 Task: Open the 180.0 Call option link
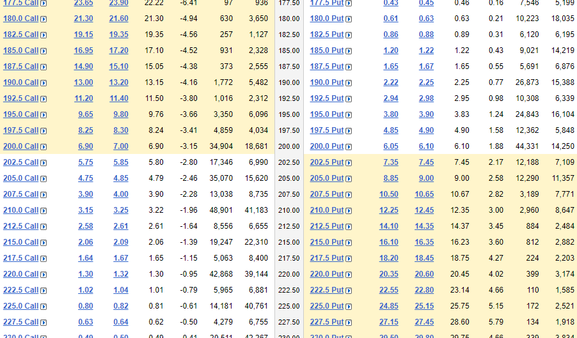pos(20,19)
